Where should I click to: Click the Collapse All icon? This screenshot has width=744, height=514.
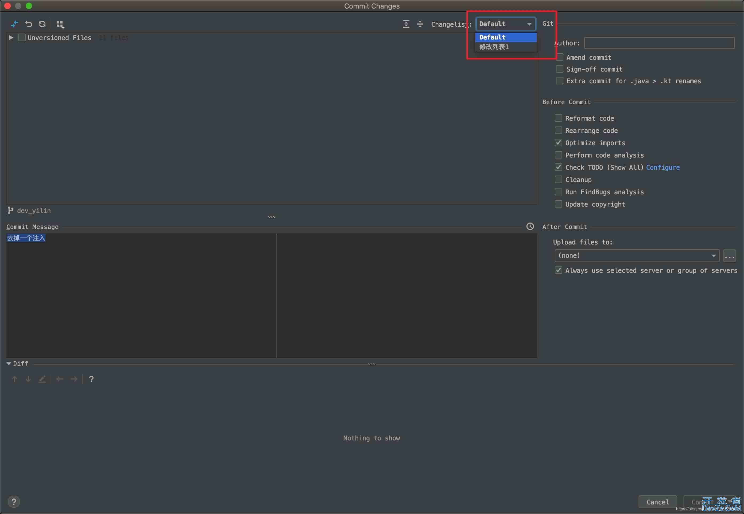point(420,24)
